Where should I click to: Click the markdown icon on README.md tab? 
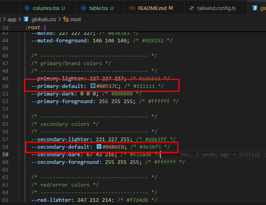(x=132, y=8)
